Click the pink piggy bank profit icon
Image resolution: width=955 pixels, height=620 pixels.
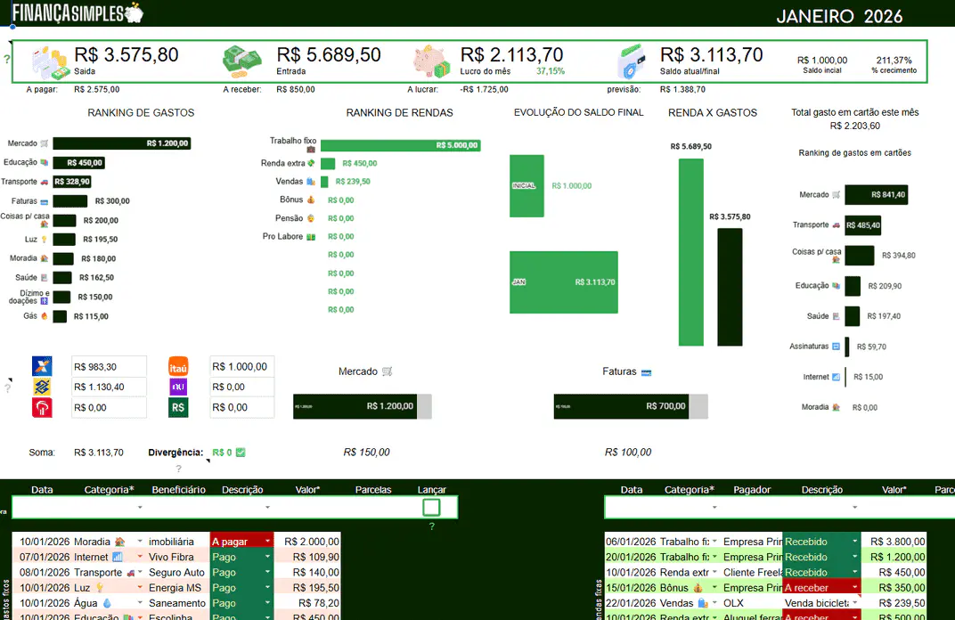[x=432, y=61]
